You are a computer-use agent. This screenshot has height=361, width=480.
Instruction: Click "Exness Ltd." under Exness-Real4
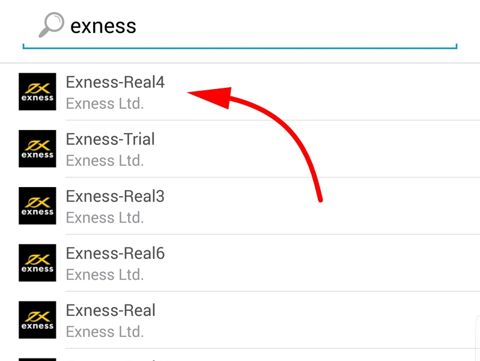[105, 103]
